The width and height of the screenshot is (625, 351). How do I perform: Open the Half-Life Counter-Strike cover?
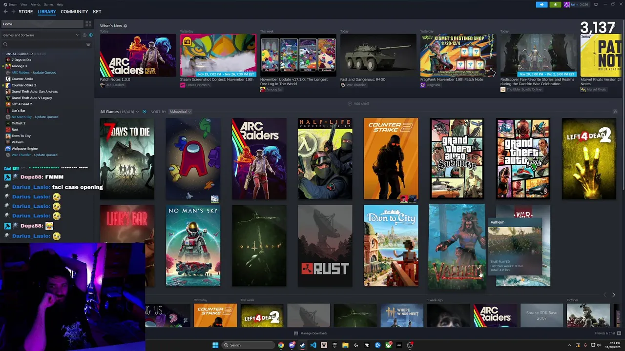click(325, 158)
